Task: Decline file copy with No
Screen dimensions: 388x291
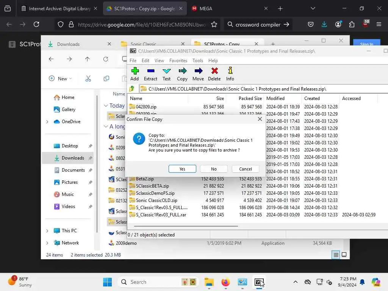Action: [x=214, y=169]
